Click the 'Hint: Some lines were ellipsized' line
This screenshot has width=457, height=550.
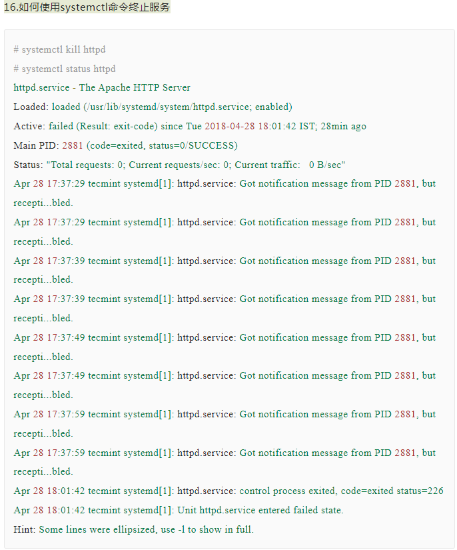(133, 529)
